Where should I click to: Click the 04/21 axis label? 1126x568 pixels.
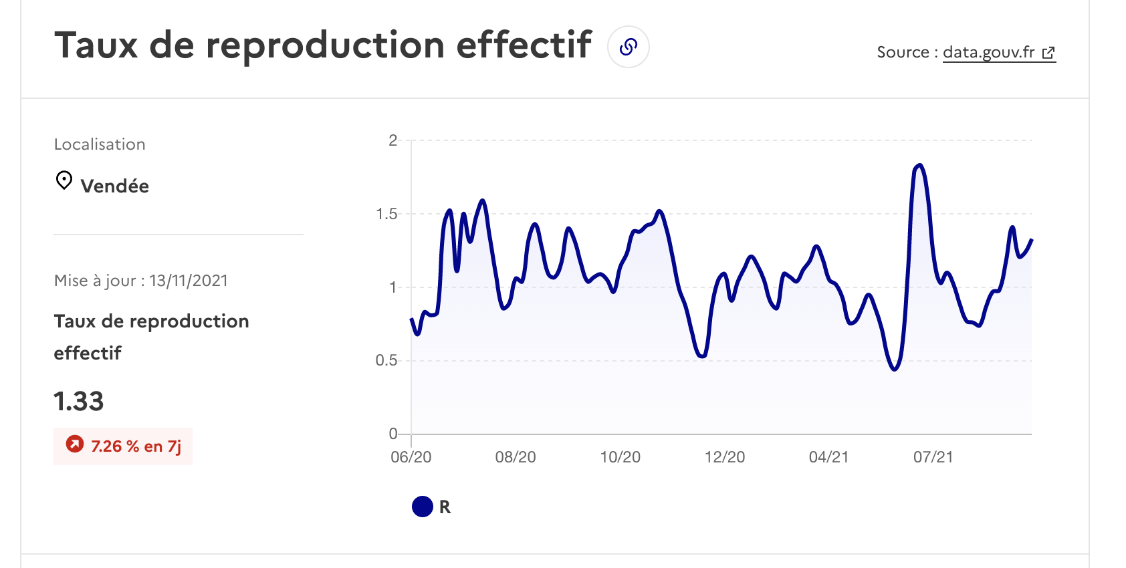(829, 457)
